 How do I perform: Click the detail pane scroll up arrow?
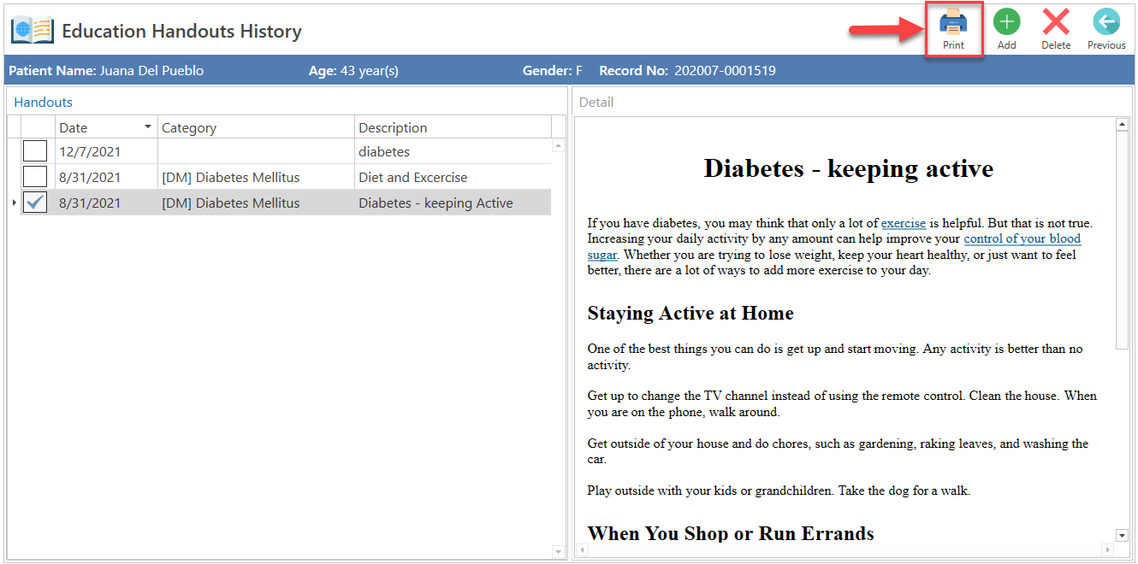(x=1123, y=126)
